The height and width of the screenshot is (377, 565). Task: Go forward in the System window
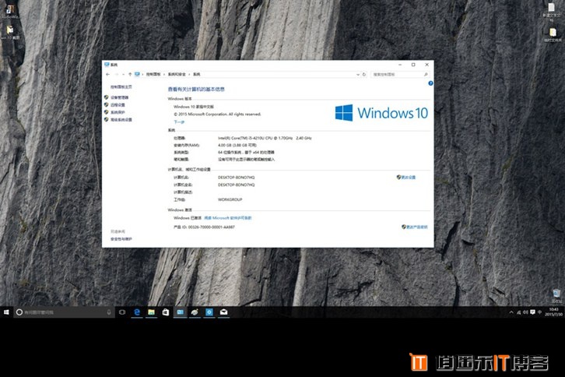[117, 74]
